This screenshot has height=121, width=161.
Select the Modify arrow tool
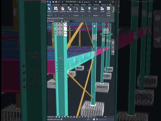49,9
